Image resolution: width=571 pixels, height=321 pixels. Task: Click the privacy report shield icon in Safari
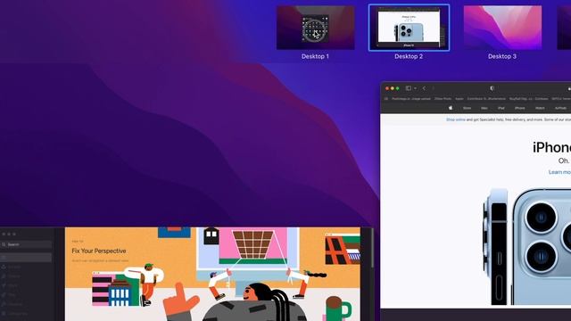tap(492, 88)
